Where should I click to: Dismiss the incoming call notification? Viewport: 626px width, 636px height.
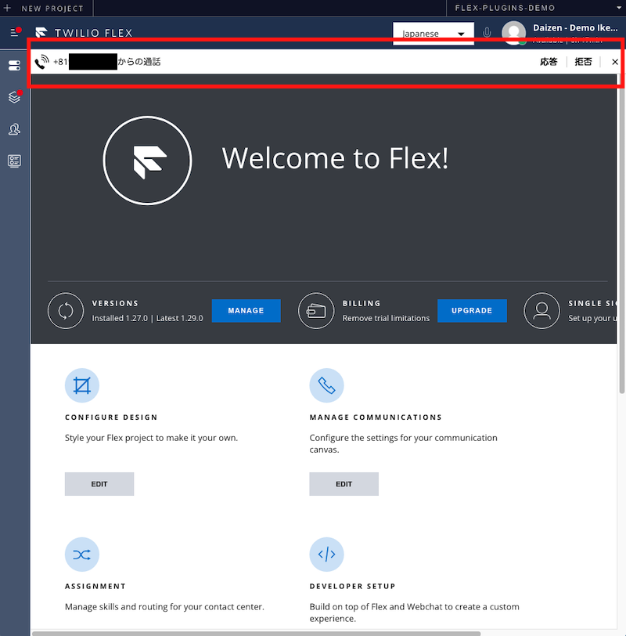[x=615, y=62]
